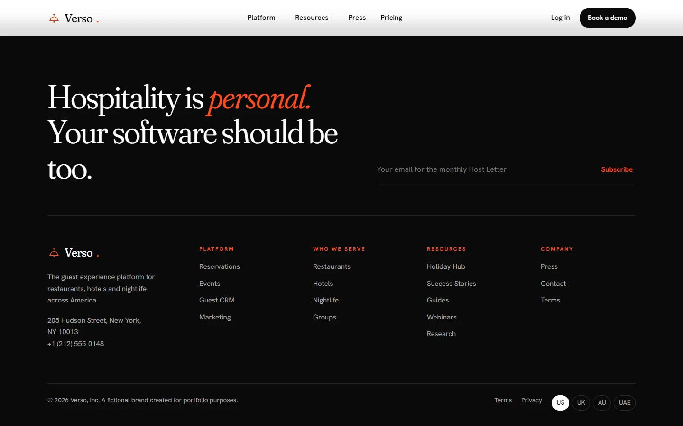Open the Research footer link

click(x=441, y=334)
